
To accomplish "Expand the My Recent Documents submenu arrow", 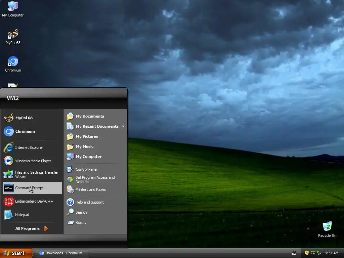I will pyautogui.click(x=123, y=126).
